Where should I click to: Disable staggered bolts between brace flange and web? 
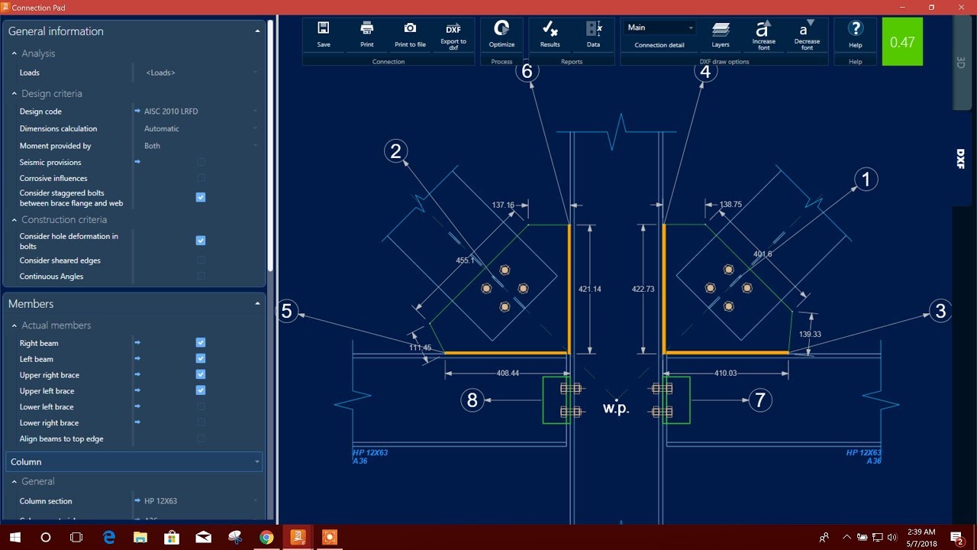pyautogui.click(x=200, y=197)
